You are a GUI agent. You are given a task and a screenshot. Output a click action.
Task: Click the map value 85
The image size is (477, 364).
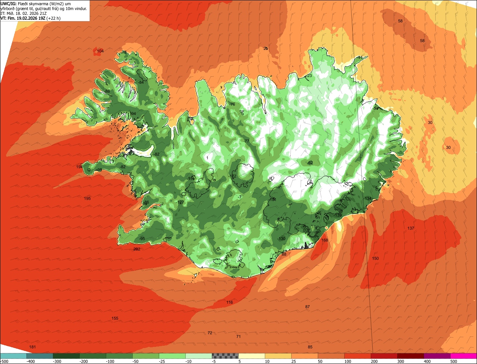click(x=310, y=347)
